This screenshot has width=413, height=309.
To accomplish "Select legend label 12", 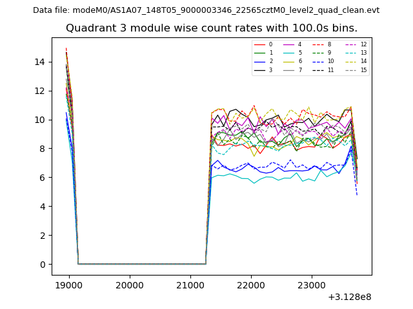I will click(x=363, y=44).
